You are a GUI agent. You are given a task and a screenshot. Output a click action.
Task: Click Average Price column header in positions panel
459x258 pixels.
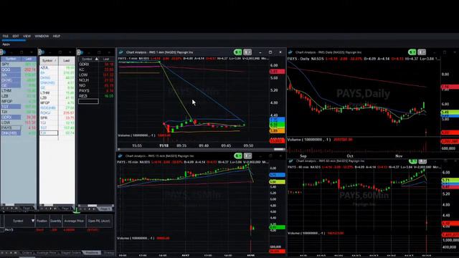coord(74,221)
